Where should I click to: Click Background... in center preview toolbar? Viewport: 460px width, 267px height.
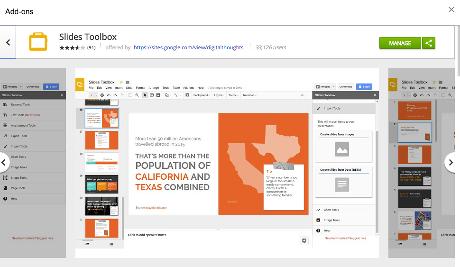click(x=202, y=95)
